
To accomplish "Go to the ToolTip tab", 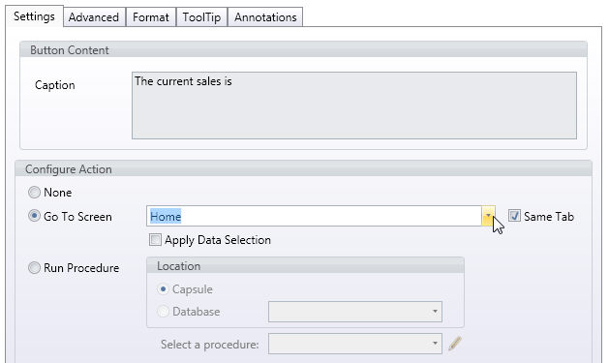I will [201, 17].
